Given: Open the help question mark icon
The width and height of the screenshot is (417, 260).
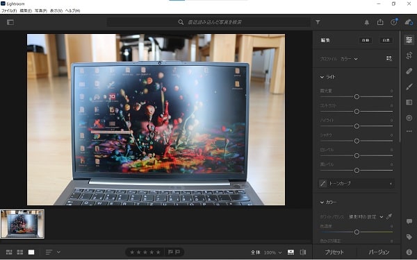Looking at the screenshot, I should point(394,22).
